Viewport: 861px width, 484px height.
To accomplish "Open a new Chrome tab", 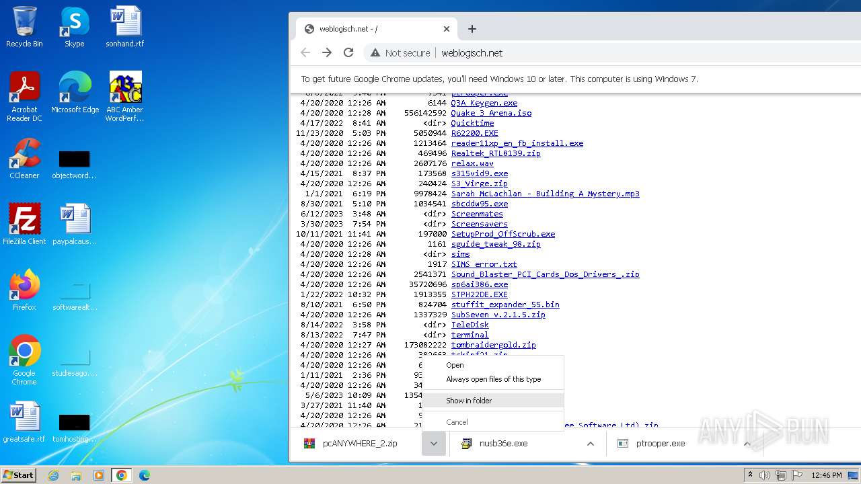I will [x=472, y=29].
